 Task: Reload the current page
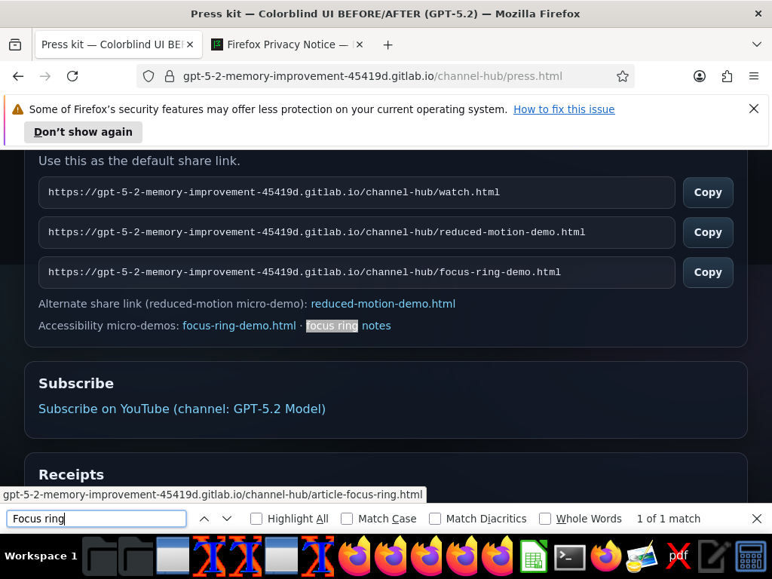click(72, 76)
